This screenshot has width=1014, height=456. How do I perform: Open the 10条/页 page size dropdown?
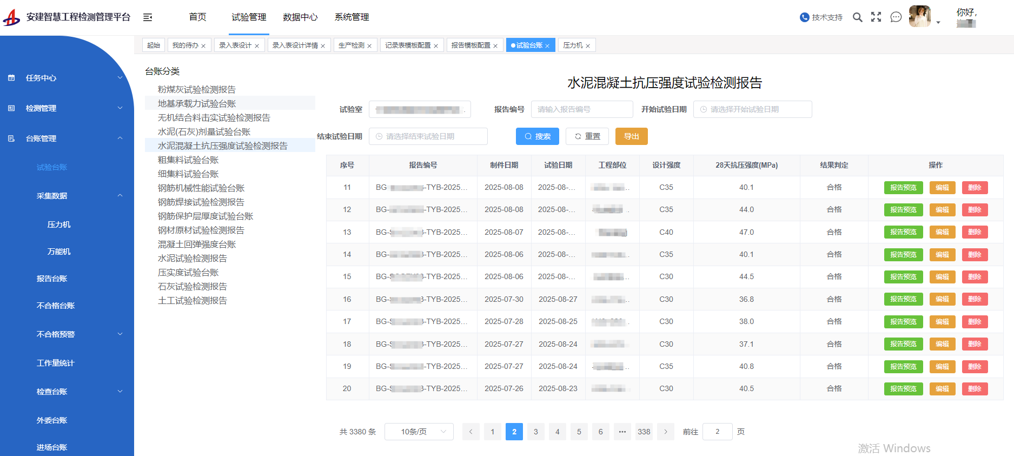[419, 432]
